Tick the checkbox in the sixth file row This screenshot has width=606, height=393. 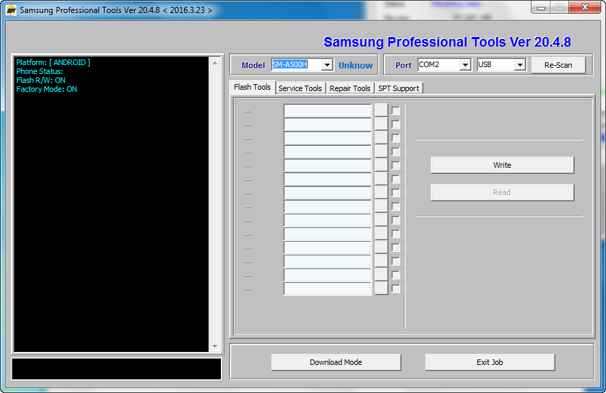click(x=396, y=179)
